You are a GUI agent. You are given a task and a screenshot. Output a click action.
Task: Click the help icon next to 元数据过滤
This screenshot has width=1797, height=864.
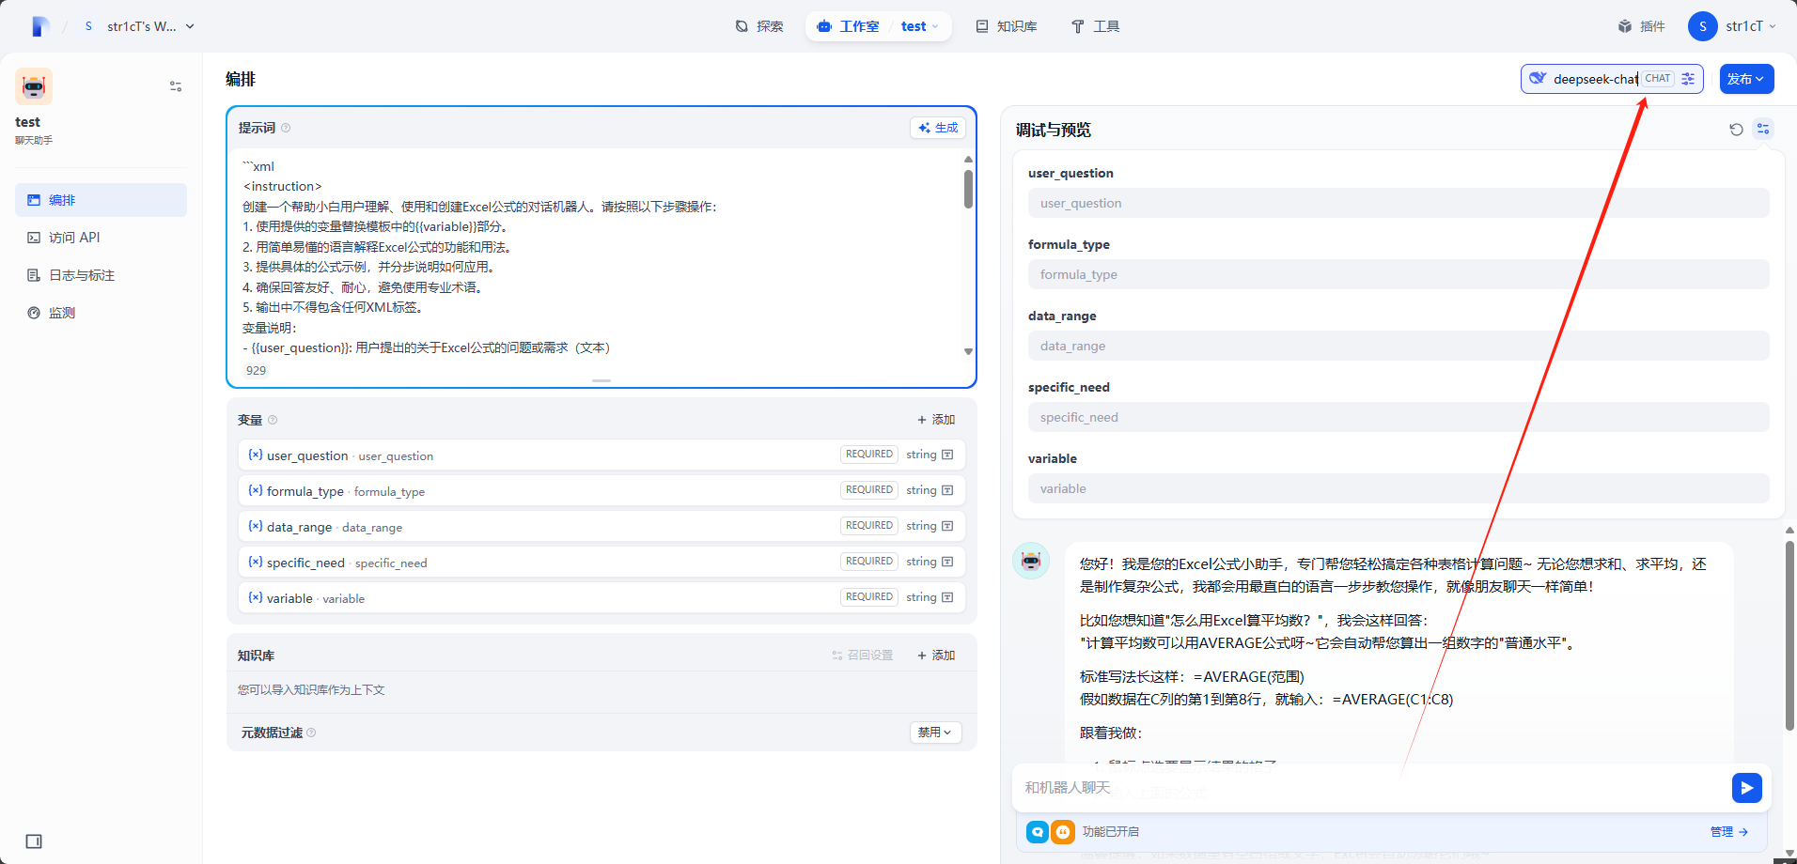point(311,733)
